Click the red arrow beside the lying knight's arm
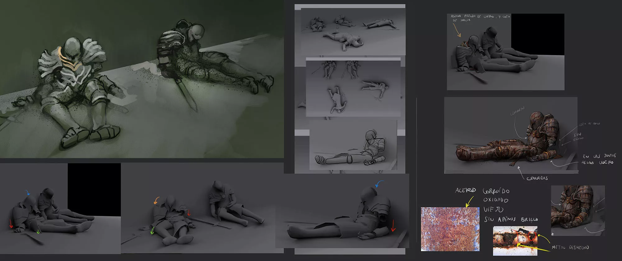Screen dimensions: 622x261 coord(393,226)
